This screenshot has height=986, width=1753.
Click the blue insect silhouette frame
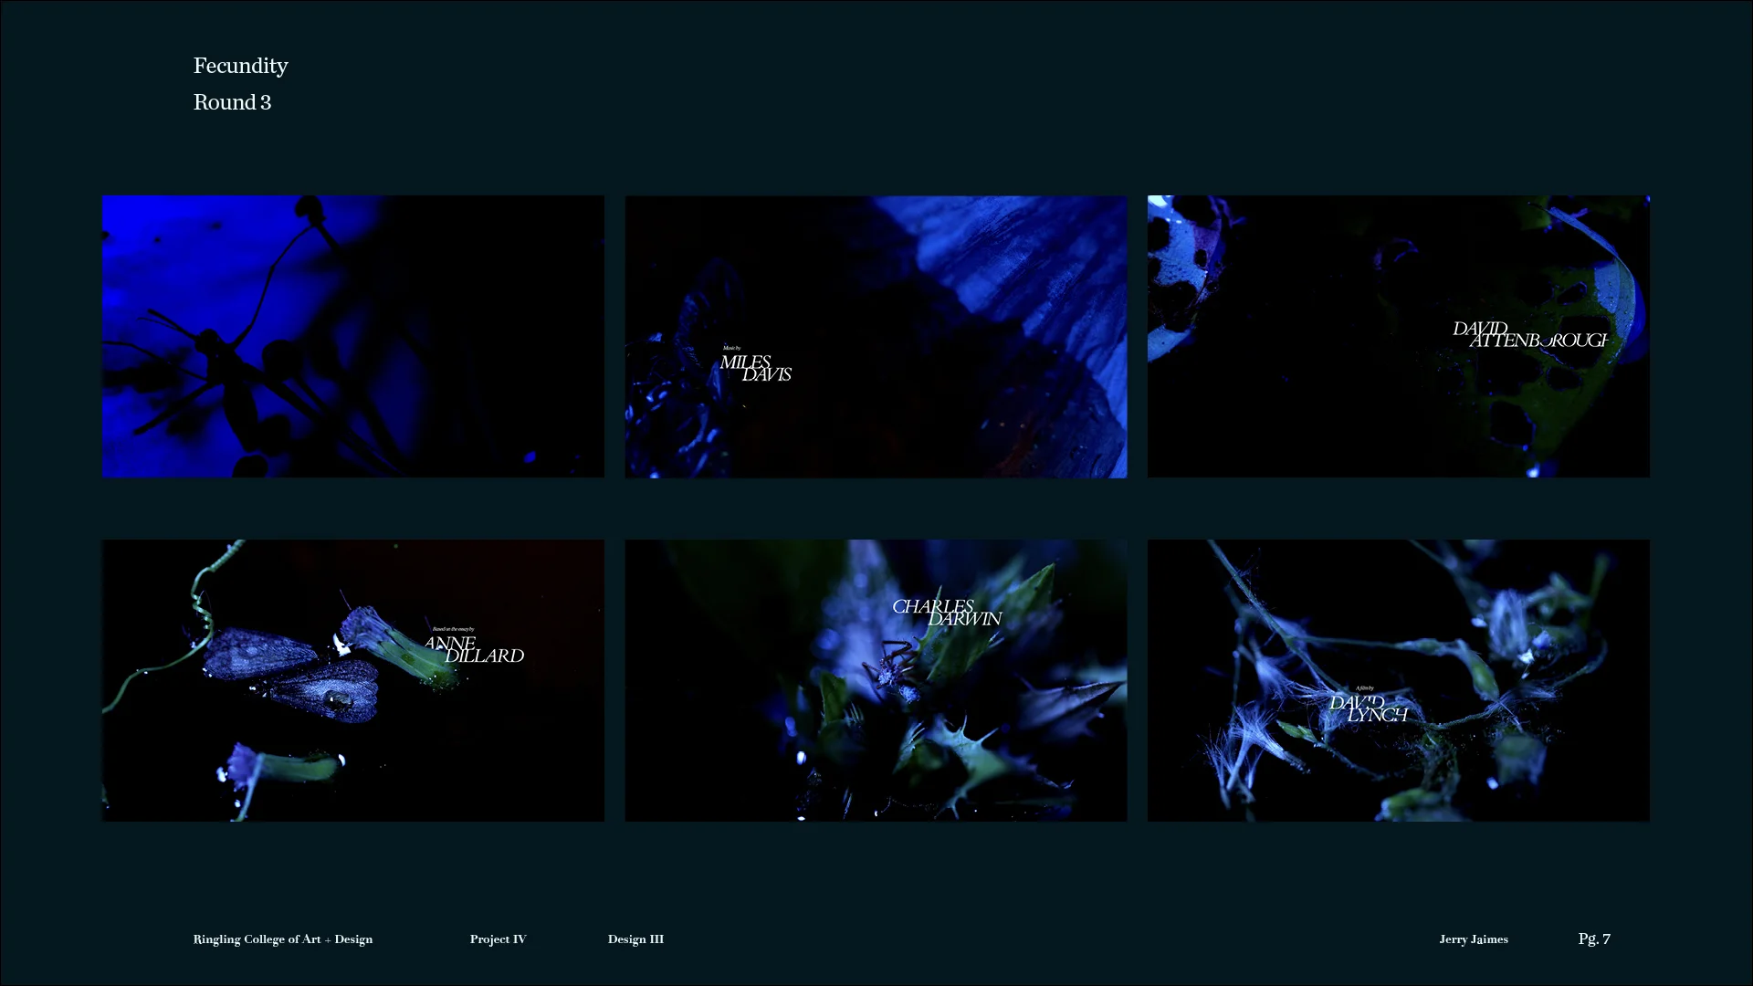click(352, 336)
